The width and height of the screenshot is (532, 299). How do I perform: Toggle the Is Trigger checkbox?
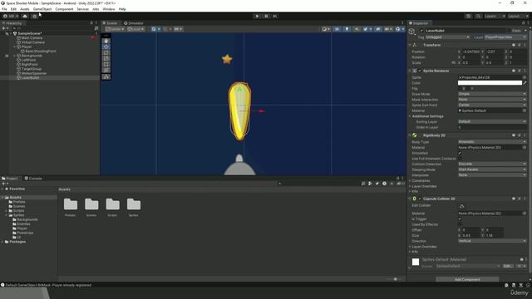coord(460,219)
